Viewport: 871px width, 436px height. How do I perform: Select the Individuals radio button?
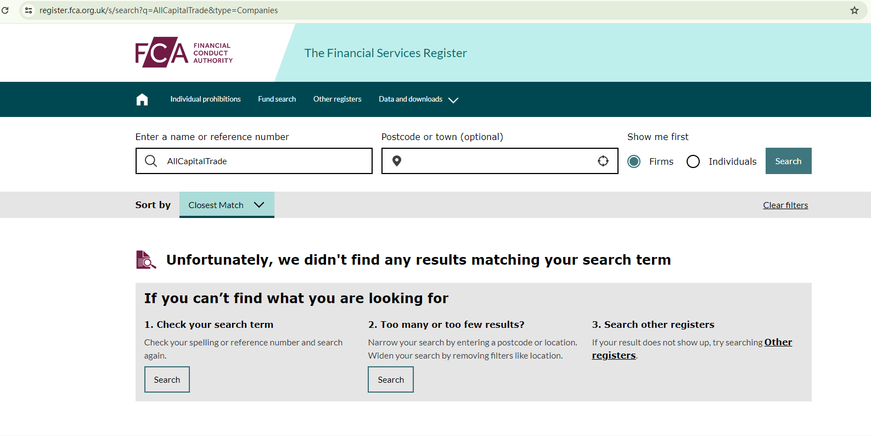693,161
